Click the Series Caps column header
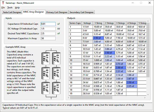154x112 pixels. 75,23
